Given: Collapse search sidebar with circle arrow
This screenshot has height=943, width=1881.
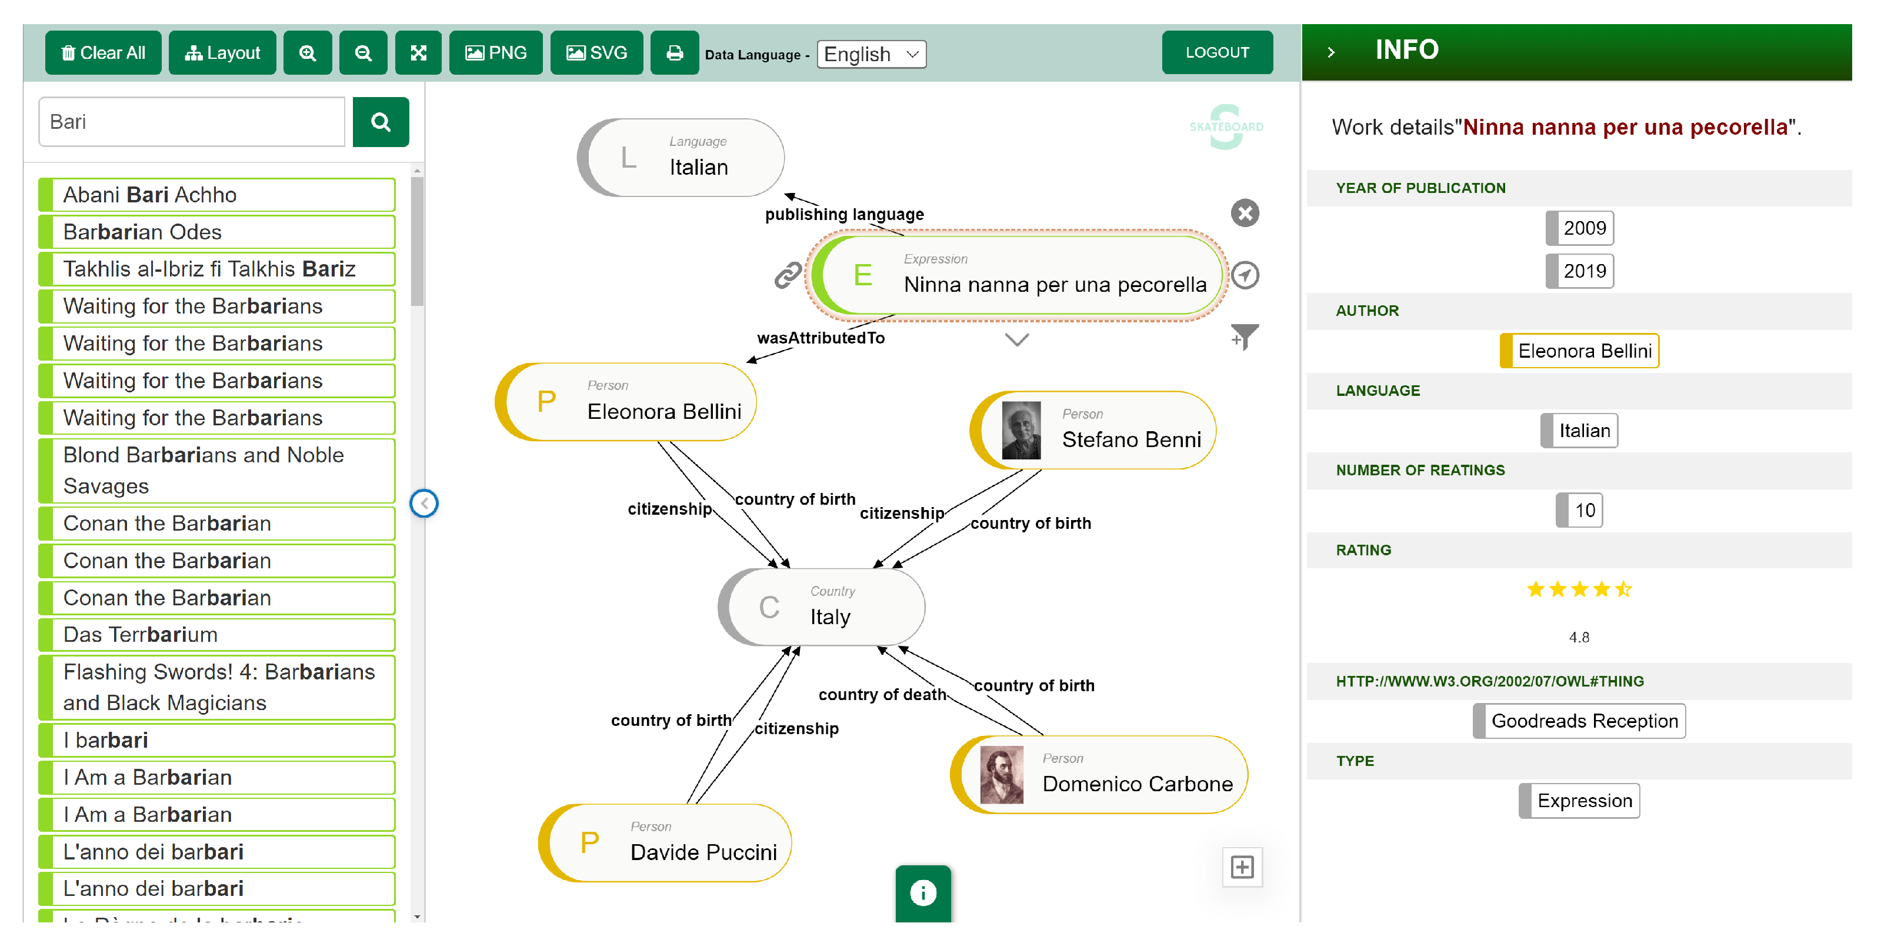Looking at the screenshot, I should pyautogui.click(x=424, y=504).
